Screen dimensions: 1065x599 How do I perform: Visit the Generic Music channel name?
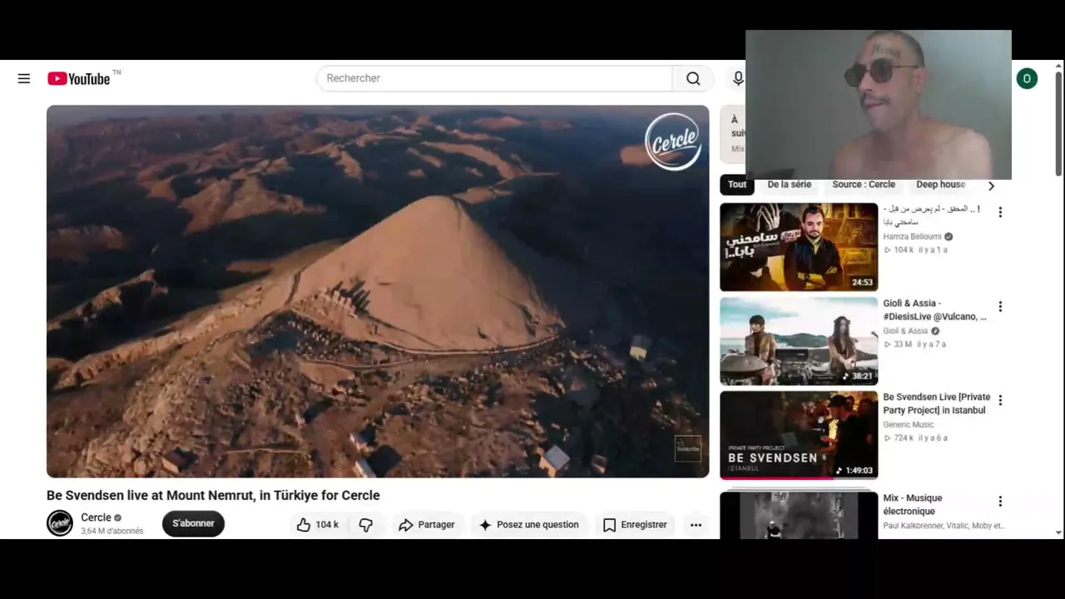(909, 424)
